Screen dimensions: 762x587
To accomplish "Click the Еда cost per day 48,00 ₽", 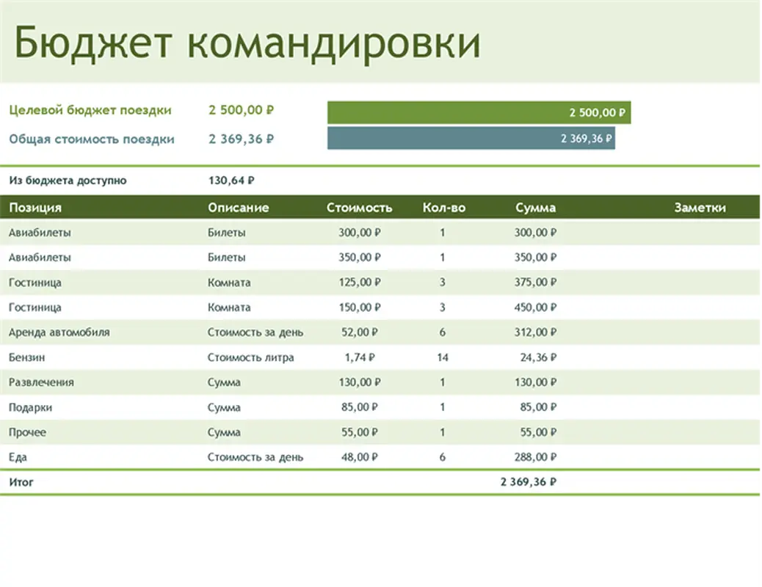I will point(359,456).
